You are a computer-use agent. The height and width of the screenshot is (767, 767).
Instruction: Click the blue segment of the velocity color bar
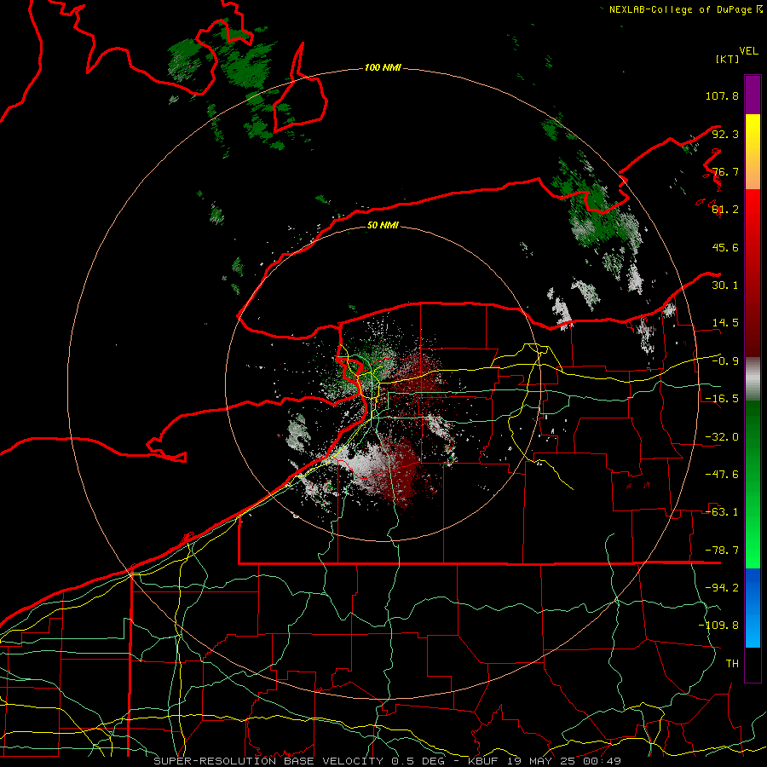[753, 608]
